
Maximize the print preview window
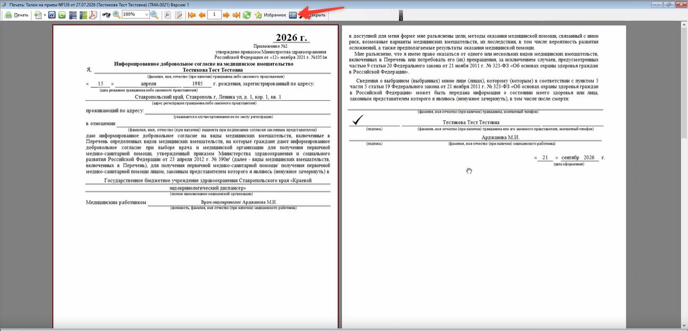[669, 4]
